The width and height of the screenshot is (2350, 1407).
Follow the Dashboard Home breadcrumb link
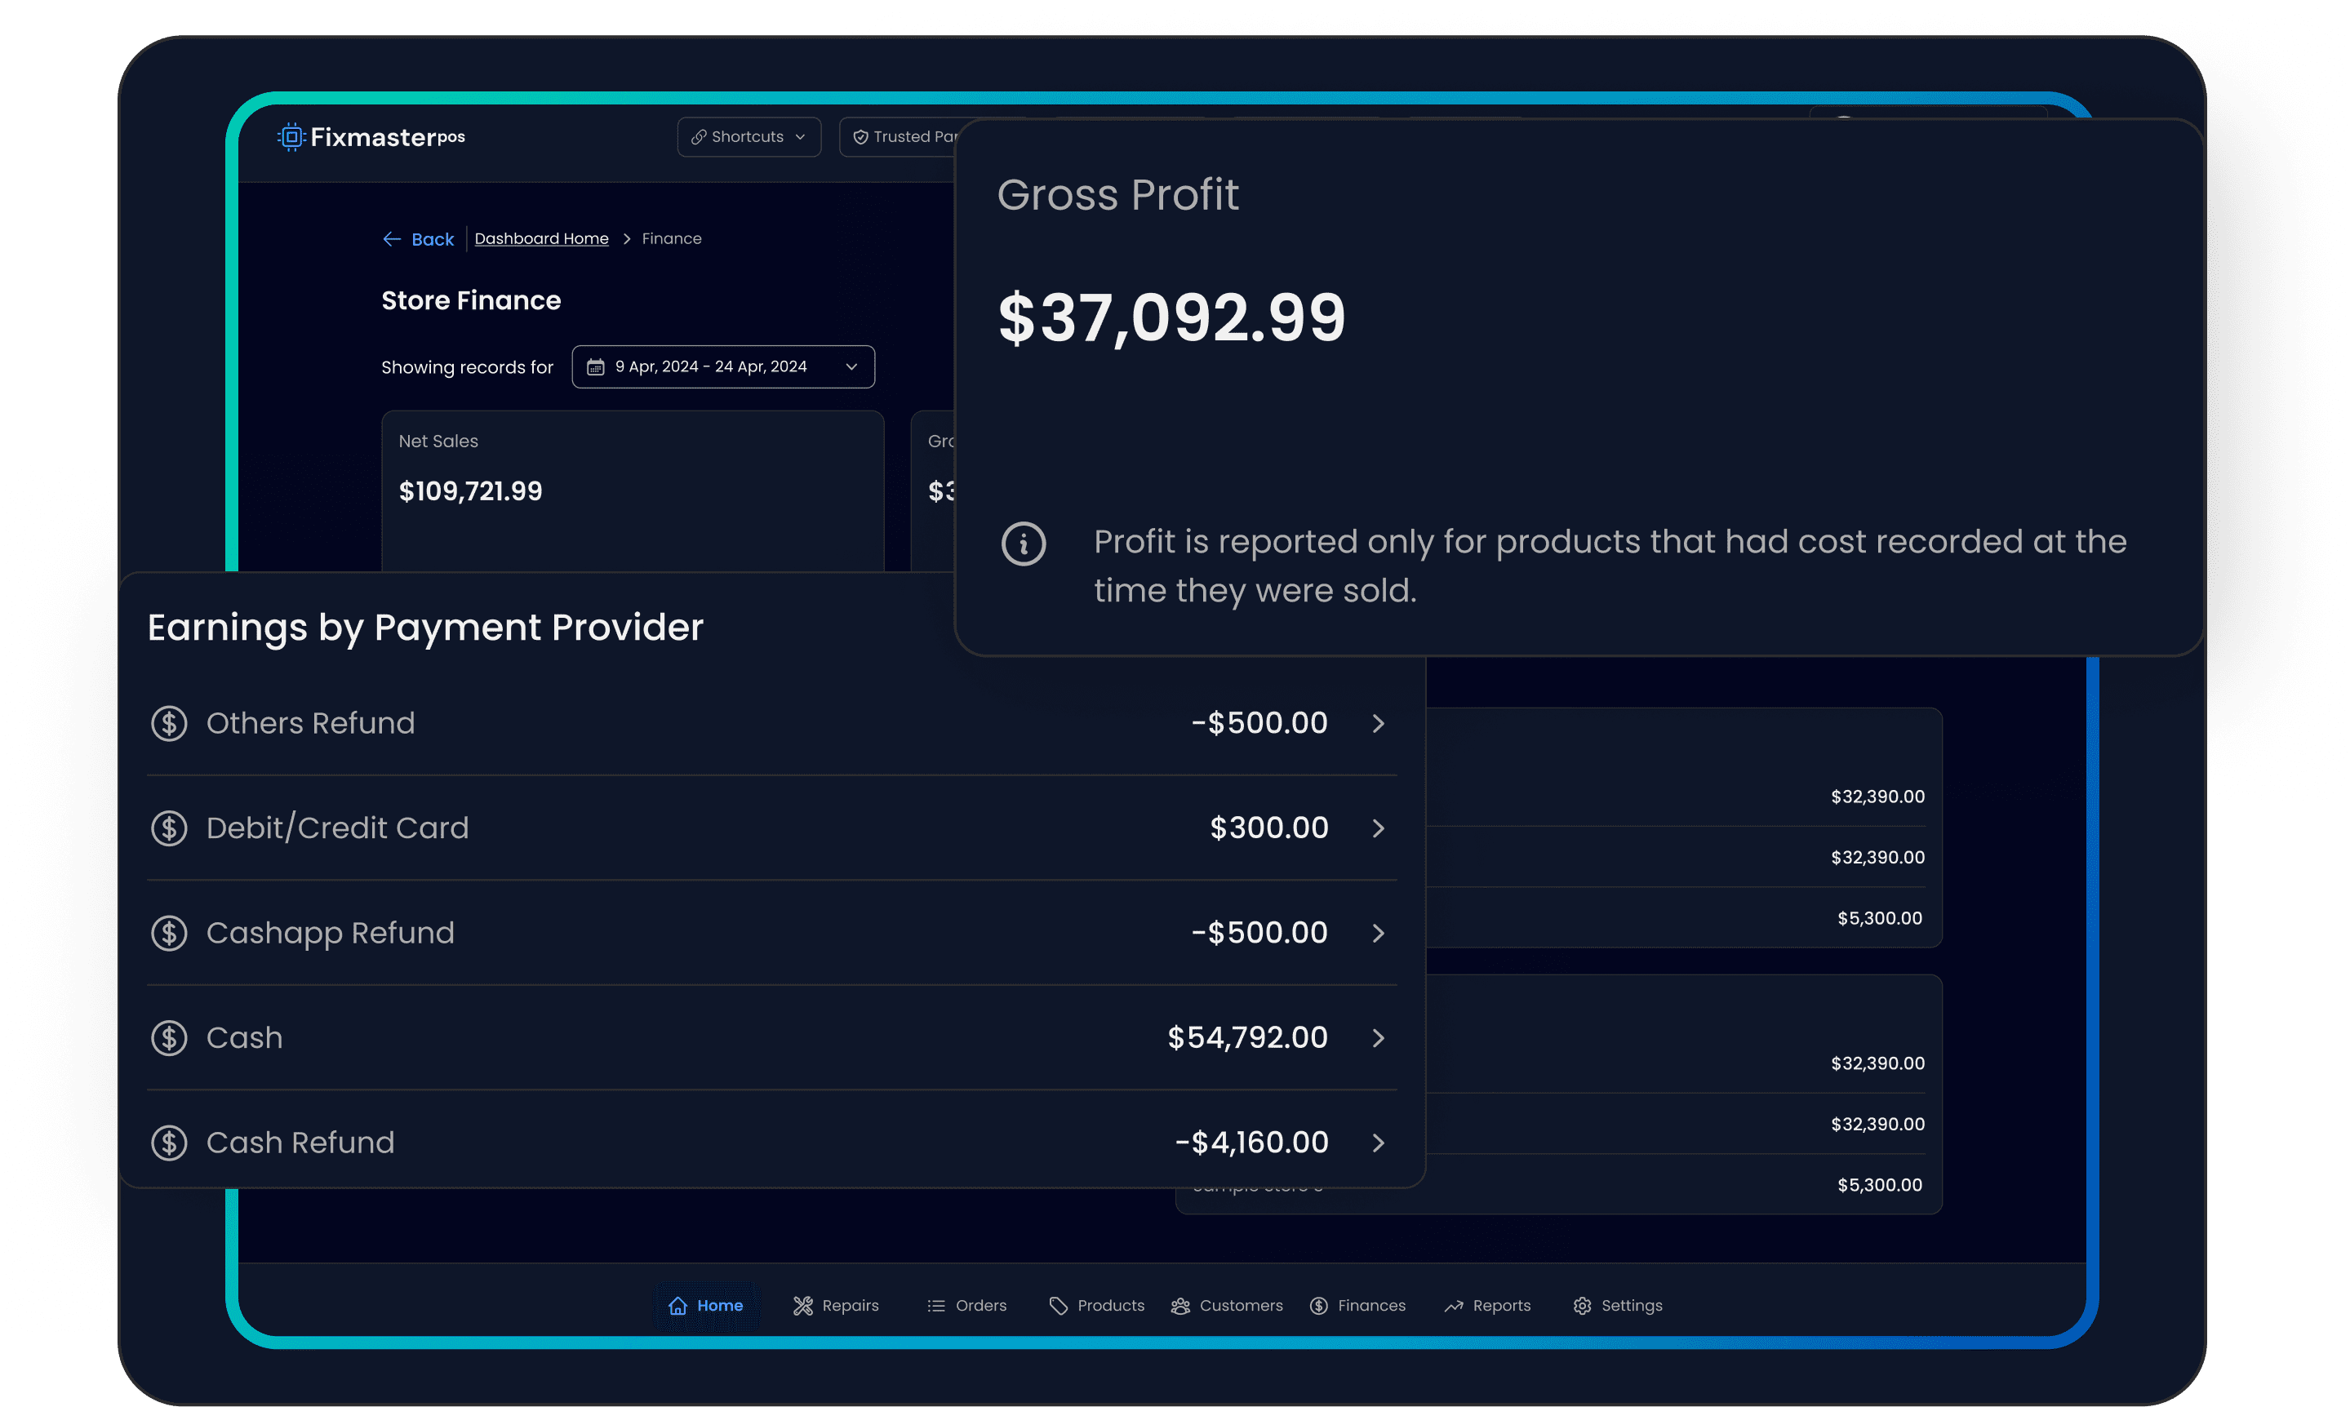click(x=541, y=239)
